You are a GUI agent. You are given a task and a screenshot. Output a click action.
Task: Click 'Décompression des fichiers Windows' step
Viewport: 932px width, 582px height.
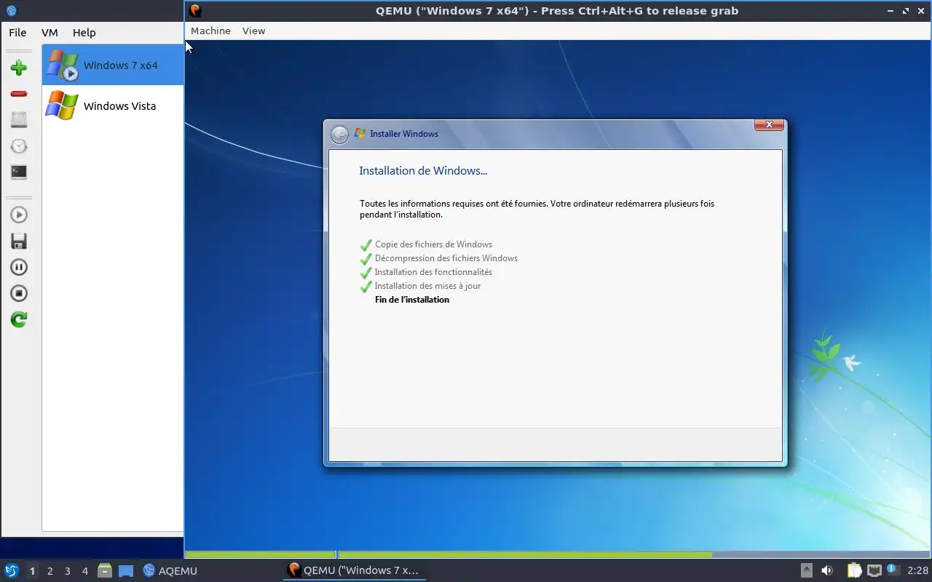(446, 258)
